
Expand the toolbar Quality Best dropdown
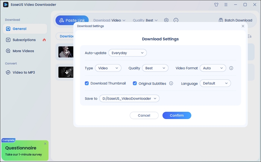tap(145, 20)
